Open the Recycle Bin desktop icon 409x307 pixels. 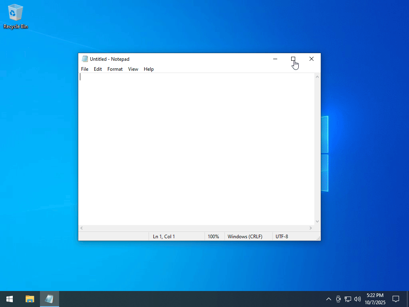(x=16, y=17)
